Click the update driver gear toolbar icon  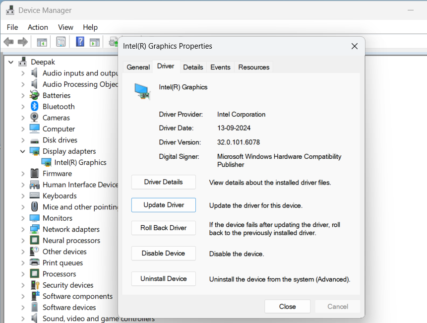click(113, 42)
